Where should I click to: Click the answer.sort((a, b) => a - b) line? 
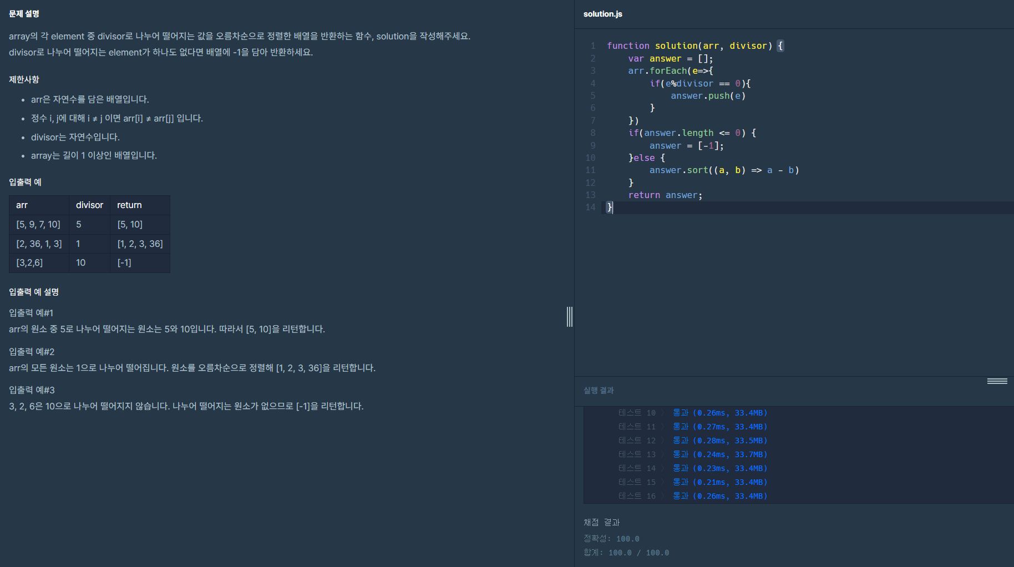coord(724,170)
